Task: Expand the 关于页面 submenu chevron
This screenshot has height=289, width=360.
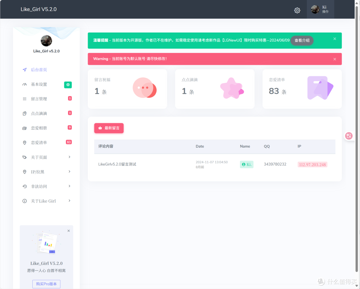Action: click(69, 157)
